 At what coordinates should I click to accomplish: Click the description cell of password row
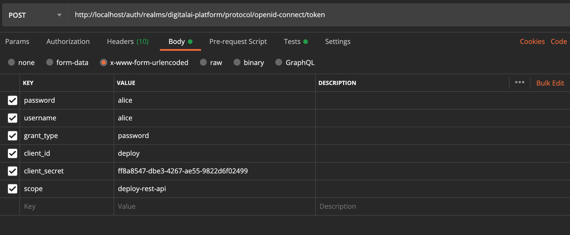click(x=443, y=100)
